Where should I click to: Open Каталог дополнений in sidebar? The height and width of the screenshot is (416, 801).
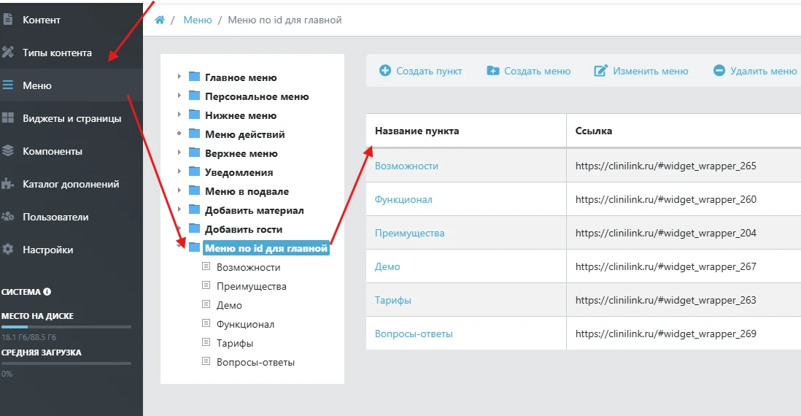(71, 183)
